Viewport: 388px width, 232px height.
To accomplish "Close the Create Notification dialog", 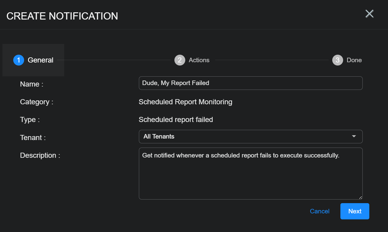I will 369,14.
